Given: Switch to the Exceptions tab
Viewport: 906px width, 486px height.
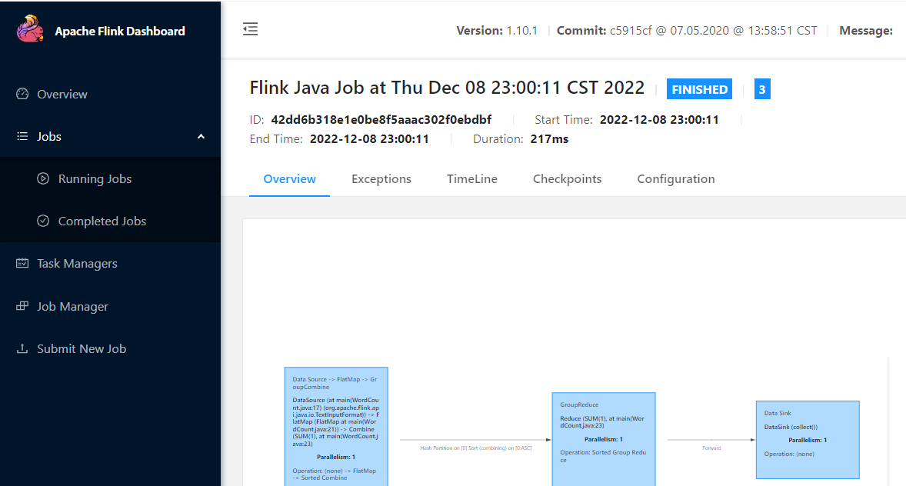Looking at the screenshot, I should (381, 179).
